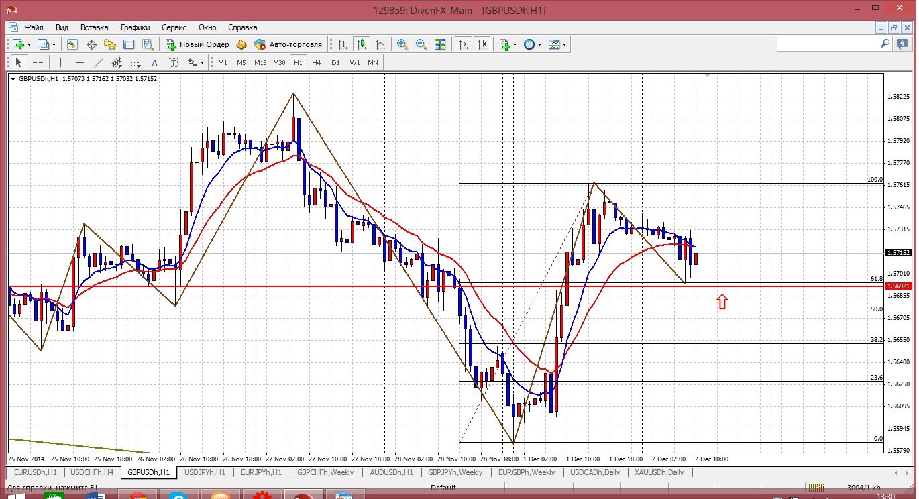This screenshot has width=919, height=499.
Task: Choose the text label (A) tool
Action: 154,62
